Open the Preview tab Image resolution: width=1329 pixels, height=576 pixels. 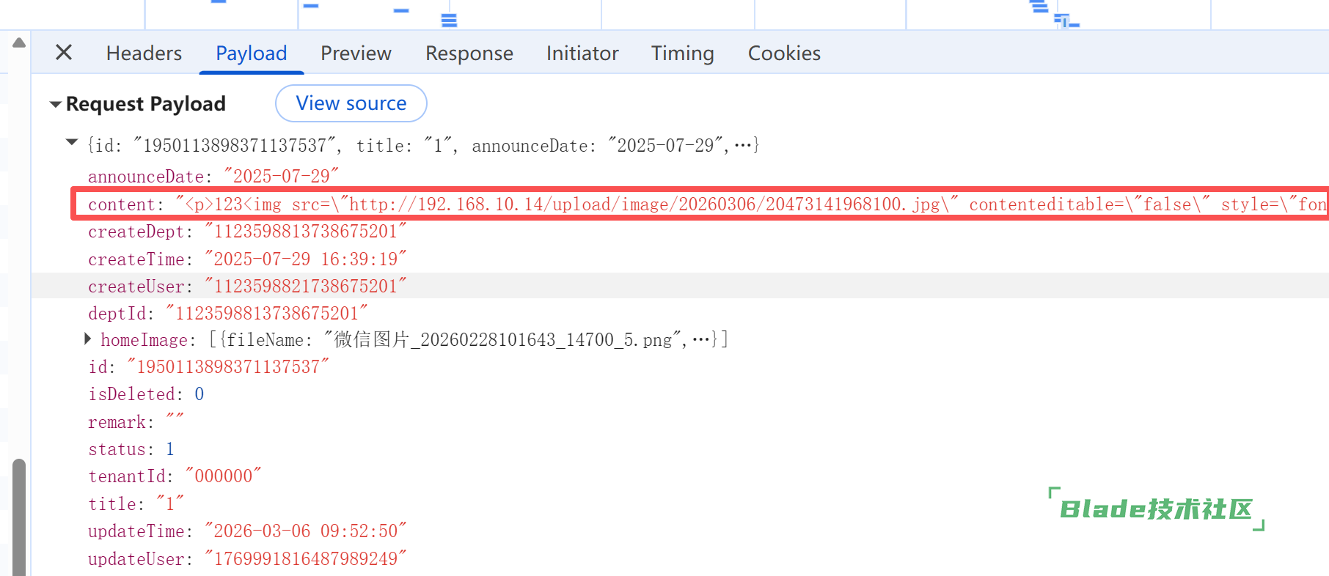click(x=356, y=53)
